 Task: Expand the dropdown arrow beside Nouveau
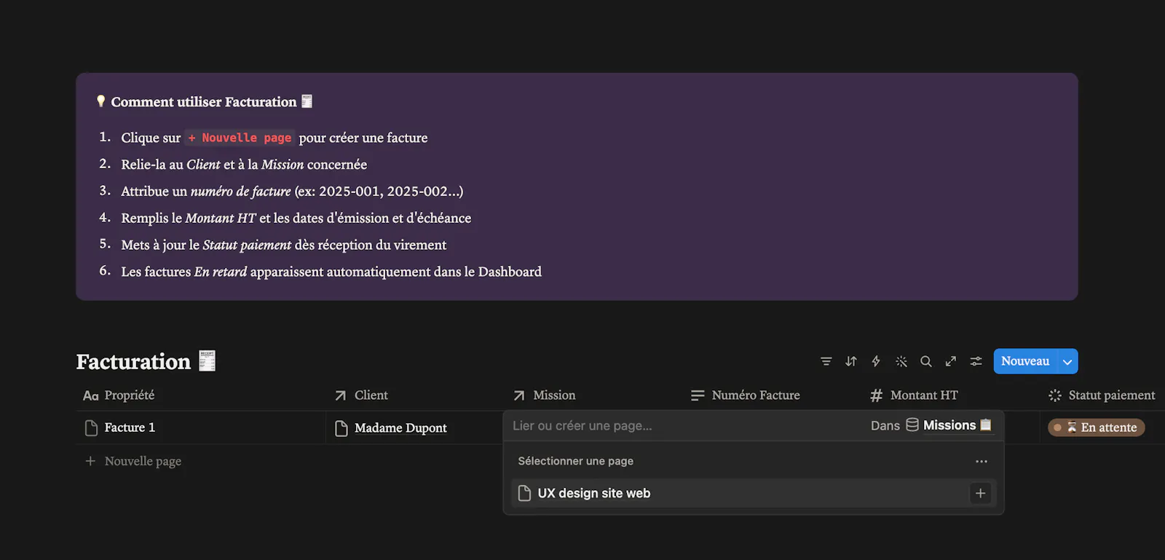(x=1067, y=361)
